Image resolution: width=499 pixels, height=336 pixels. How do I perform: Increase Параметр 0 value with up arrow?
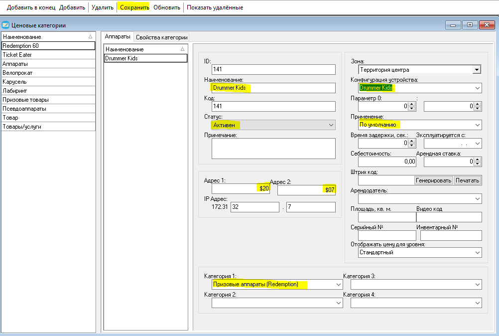(x=412, y=104)
